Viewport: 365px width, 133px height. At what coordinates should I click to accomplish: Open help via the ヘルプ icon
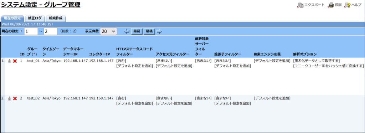(348, 5)
